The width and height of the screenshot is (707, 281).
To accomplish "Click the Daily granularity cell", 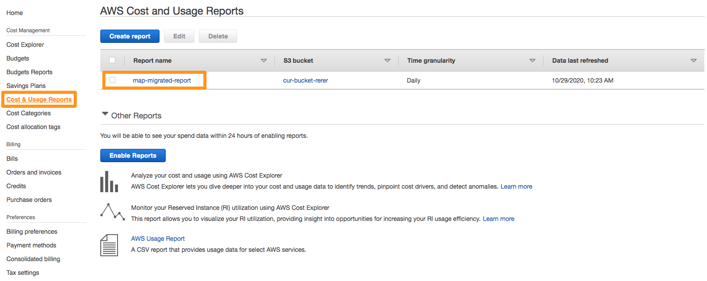I will click(x=414, y=80).
